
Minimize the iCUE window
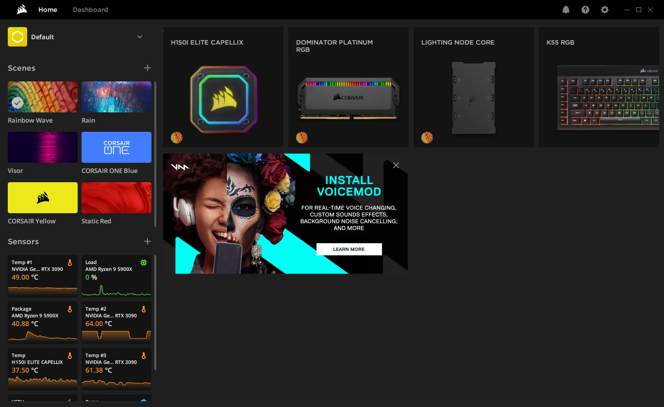[x=628, y=10]
